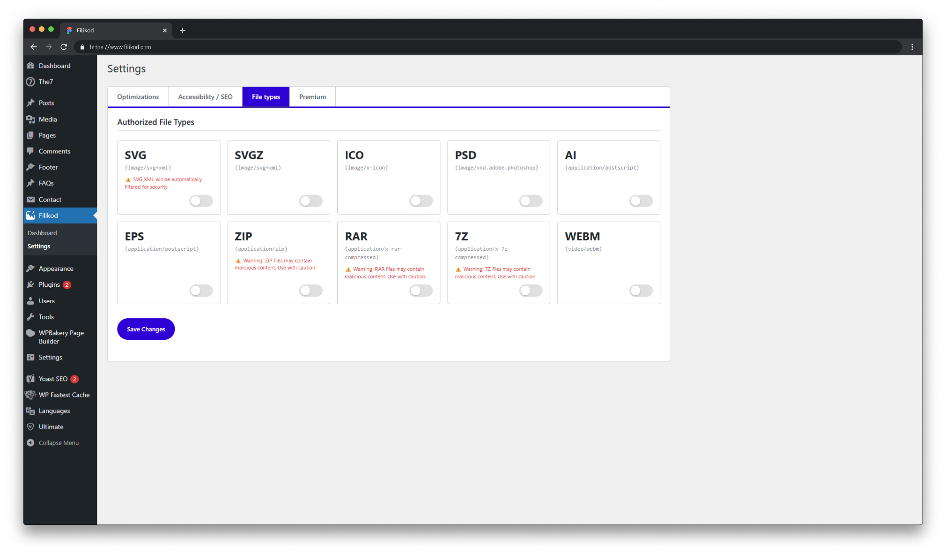946x553 pixels.
Task: Open the Media library
Action: point(47,119)
